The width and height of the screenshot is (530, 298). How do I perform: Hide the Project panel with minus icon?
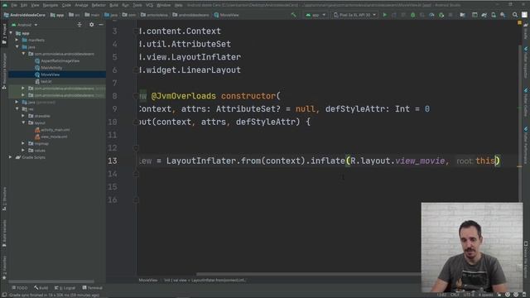coord(101,25)
